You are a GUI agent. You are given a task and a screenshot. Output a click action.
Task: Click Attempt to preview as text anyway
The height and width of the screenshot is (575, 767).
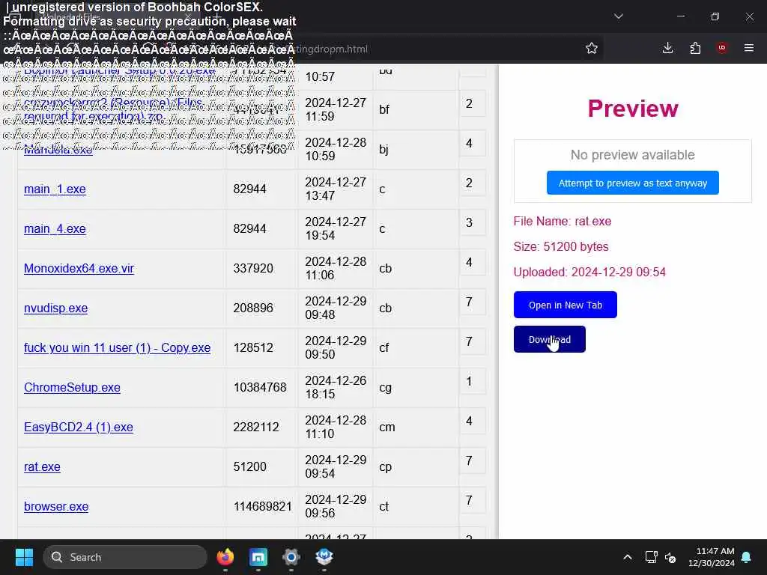632,183
